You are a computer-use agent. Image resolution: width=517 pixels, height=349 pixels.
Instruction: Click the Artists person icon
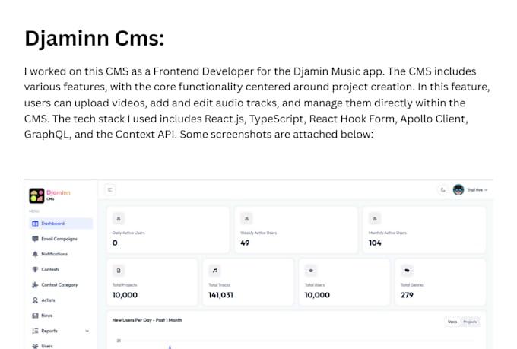[x=35, y=300]
